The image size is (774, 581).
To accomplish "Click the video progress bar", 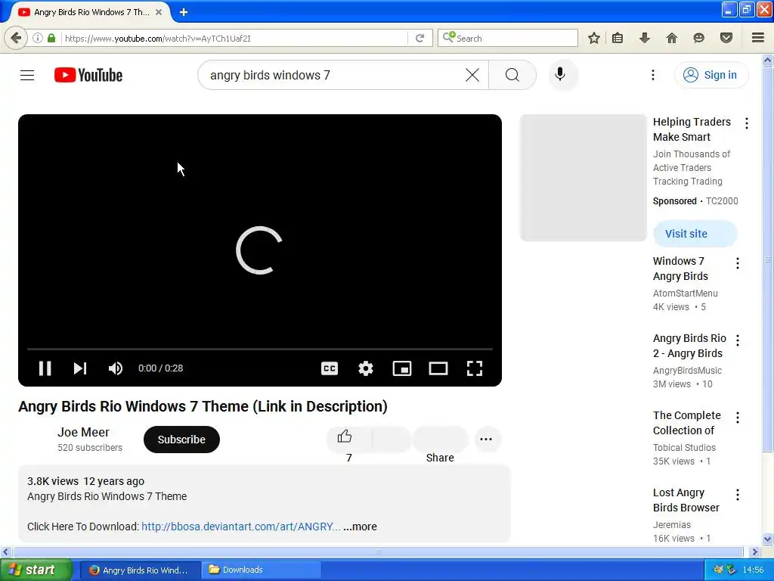I will coord(260,349).
